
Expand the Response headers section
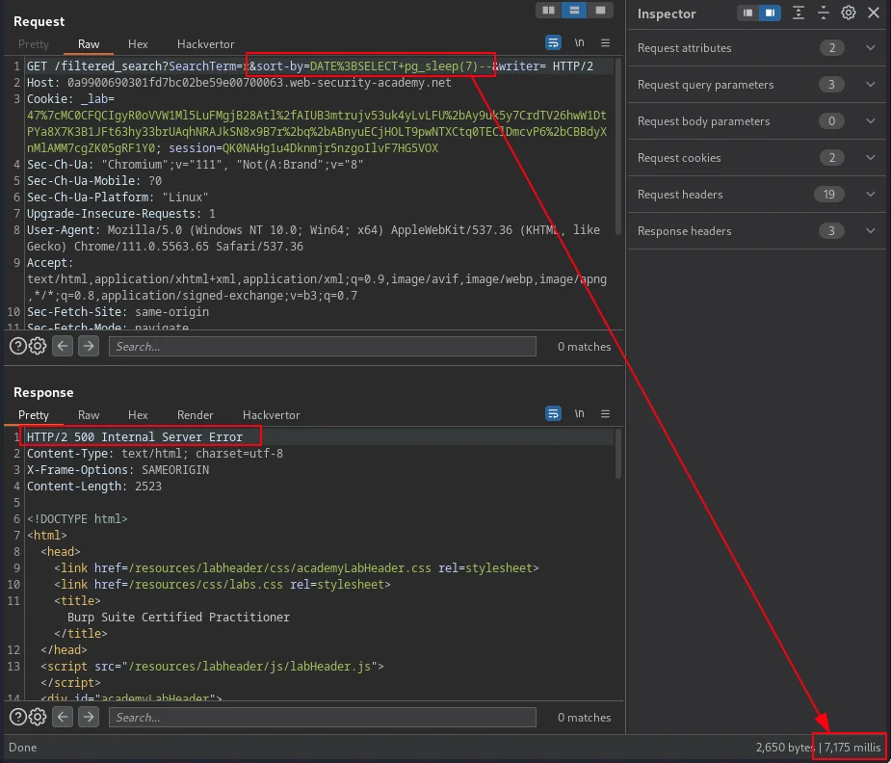click(871, 230)
